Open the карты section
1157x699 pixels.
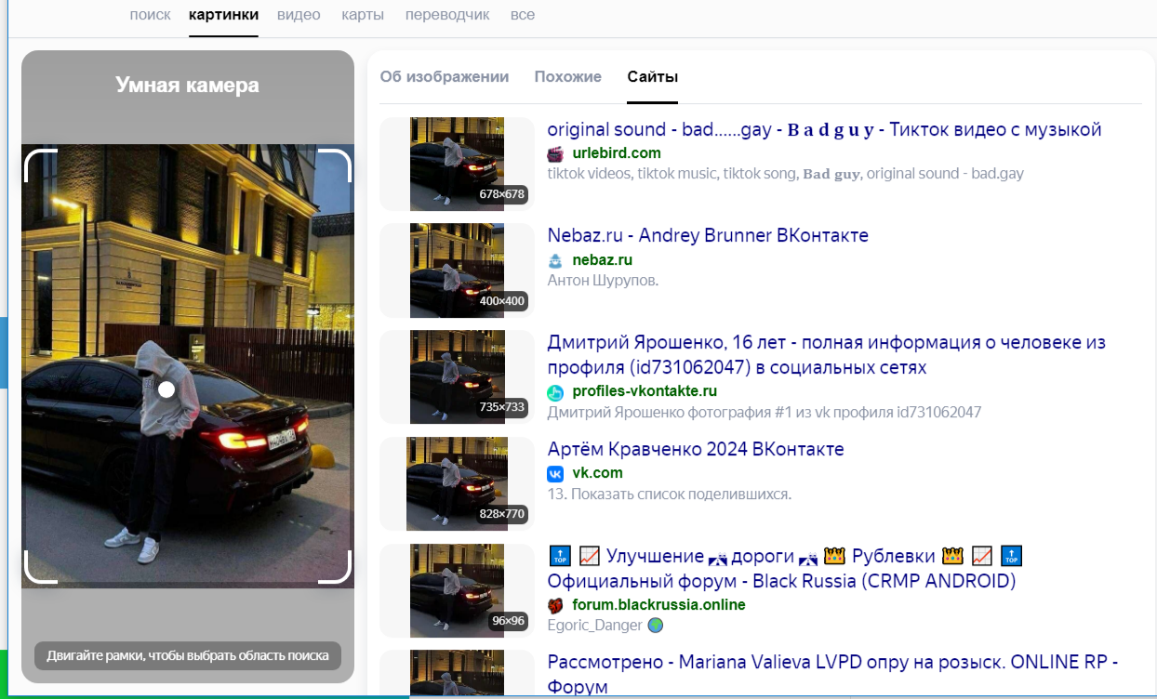[x=363, y=15]
